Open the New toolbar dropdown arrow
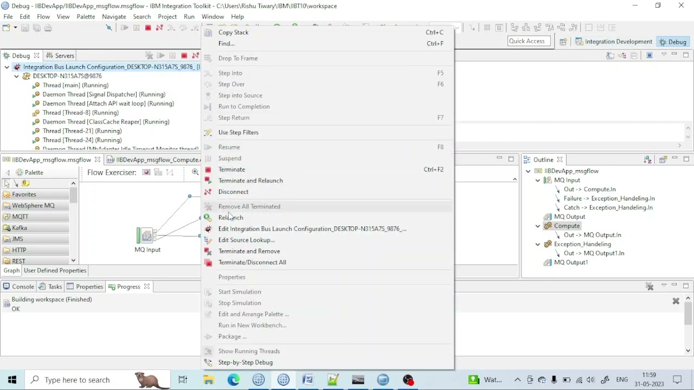Image resolution: width=694 pixels, height=390 pixels. click(x=15, y=28)
